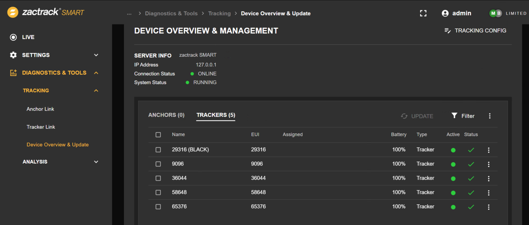Screen dimensions: 529x225
Task: Click status checkmark for tracker 36044
Action: click(471, 179)
